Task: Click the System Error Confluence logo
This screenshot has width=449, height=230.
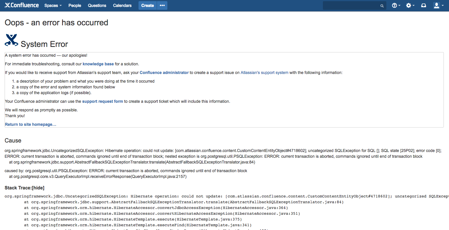Action: (x=12, y=40)
